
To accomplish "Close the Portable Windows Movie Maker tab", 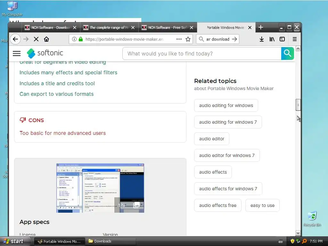I will click(x=250, y=28).
